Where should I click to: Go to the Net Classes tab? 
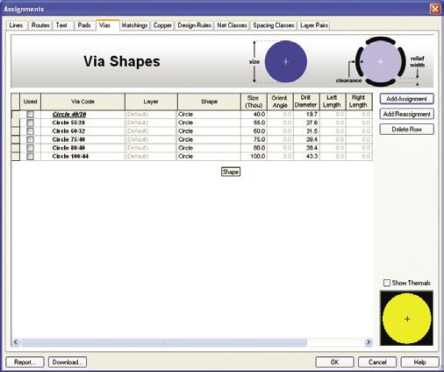coord(232,25)
